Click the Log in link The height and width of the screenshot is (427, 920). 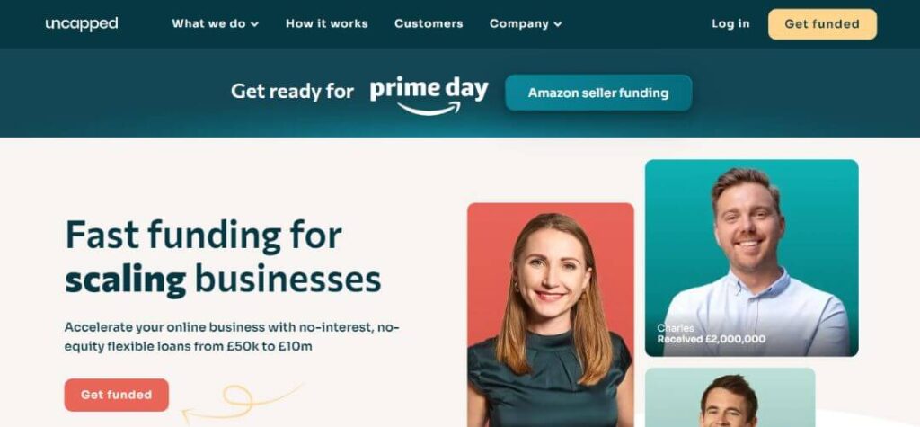(x=730, y=24)
